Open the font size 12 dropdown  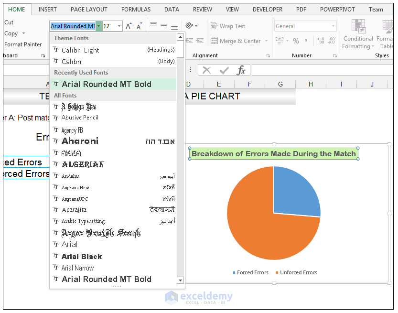tap(119, 26)
